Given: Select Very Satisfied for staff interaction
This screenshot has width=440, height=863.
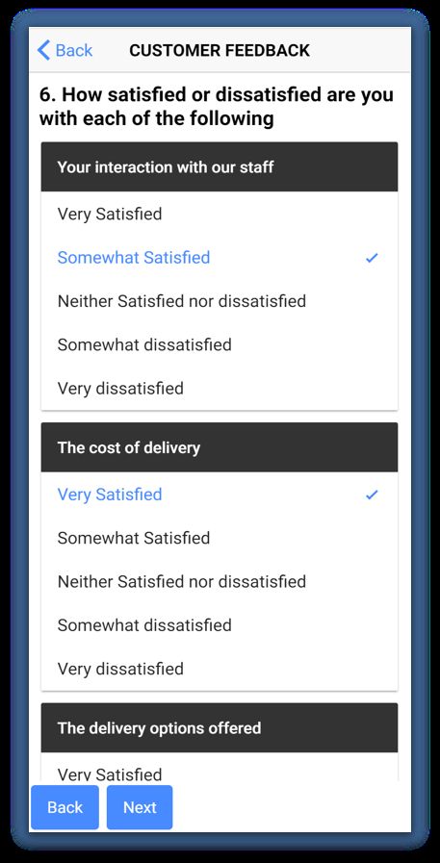Looking at the screenshot, I should coord(220,214).
